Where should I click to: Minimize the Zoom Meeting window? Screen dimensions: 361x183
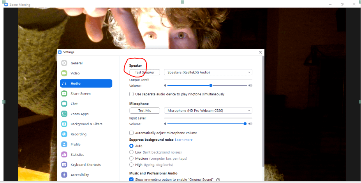(330, 4)
